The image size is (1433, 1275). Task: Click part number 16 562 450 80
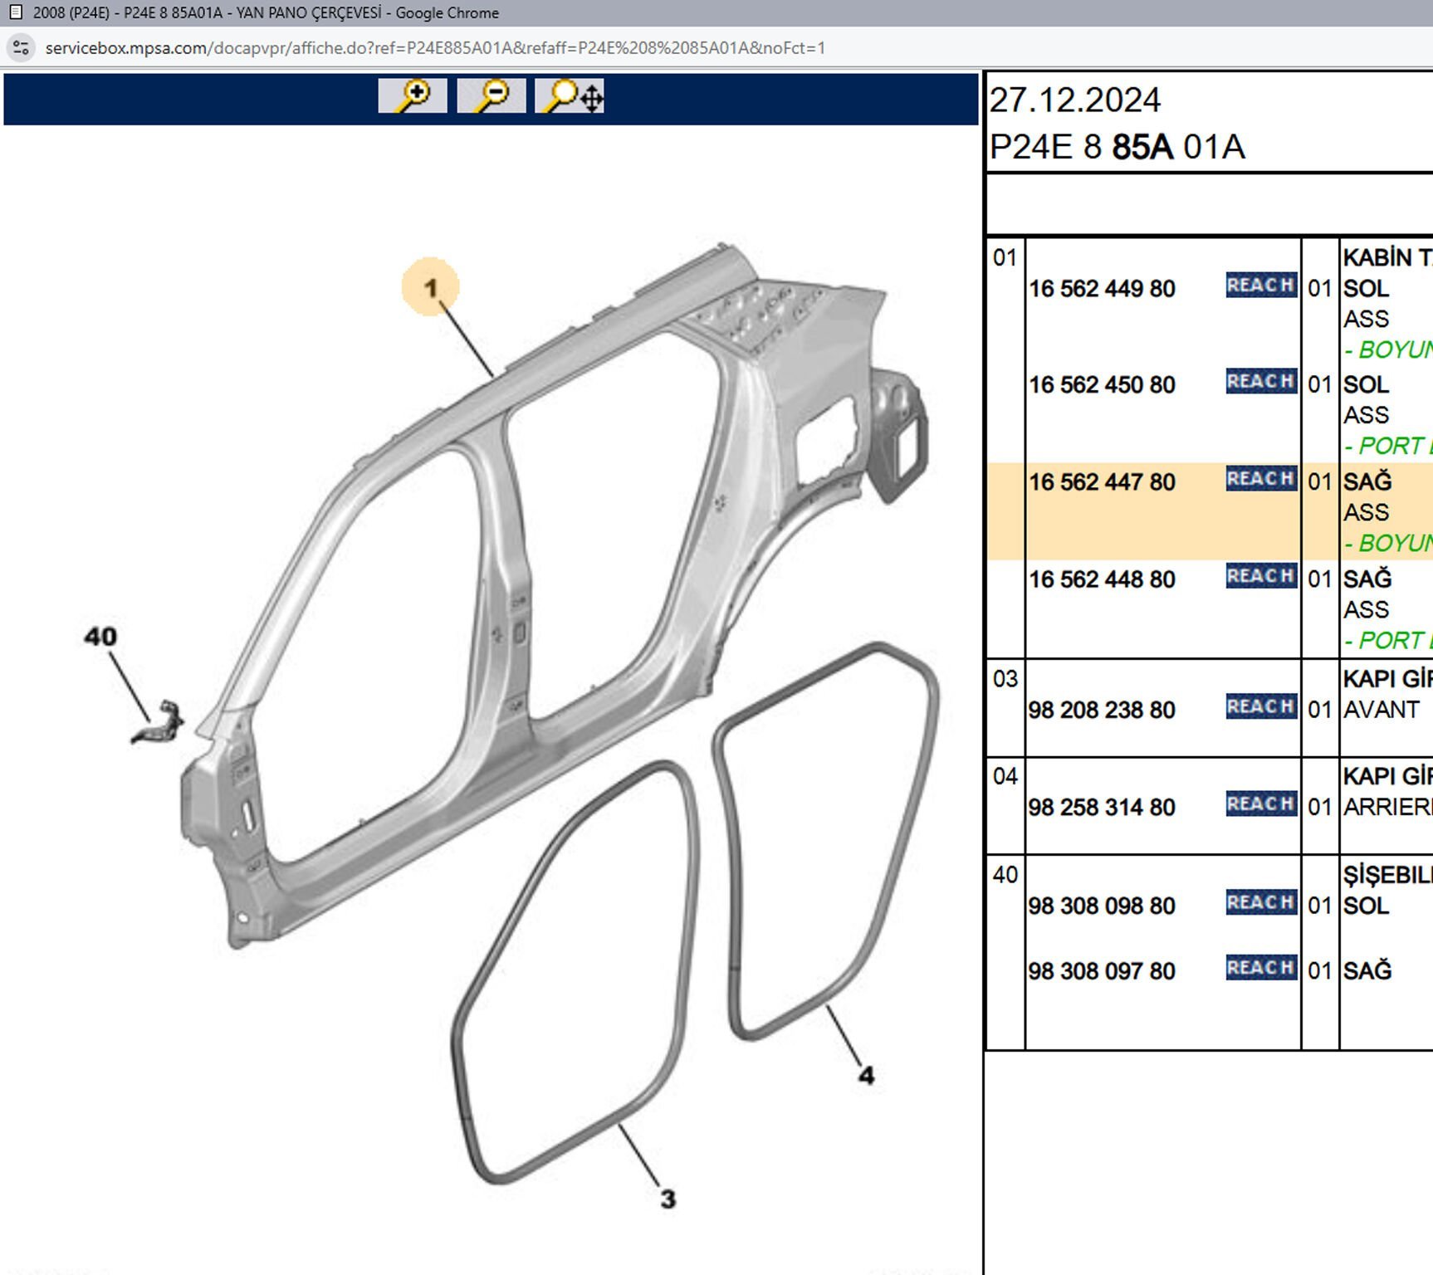[1102, 385]
